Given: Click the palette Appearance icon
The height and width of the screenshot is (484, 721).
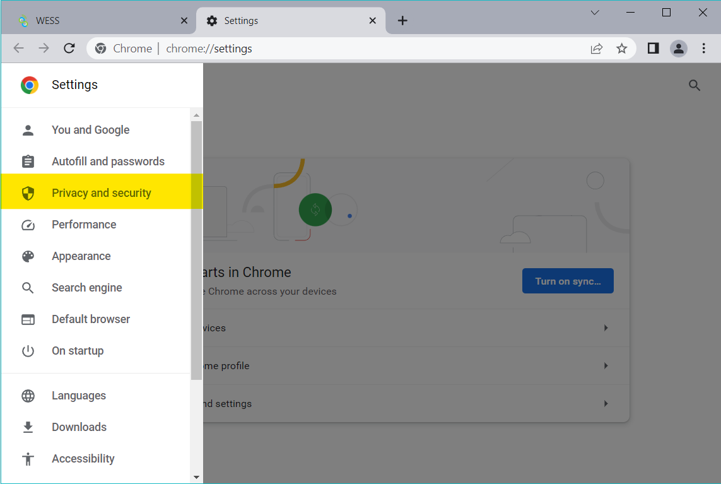Looking at the screenshot, I should coord(28,256).
